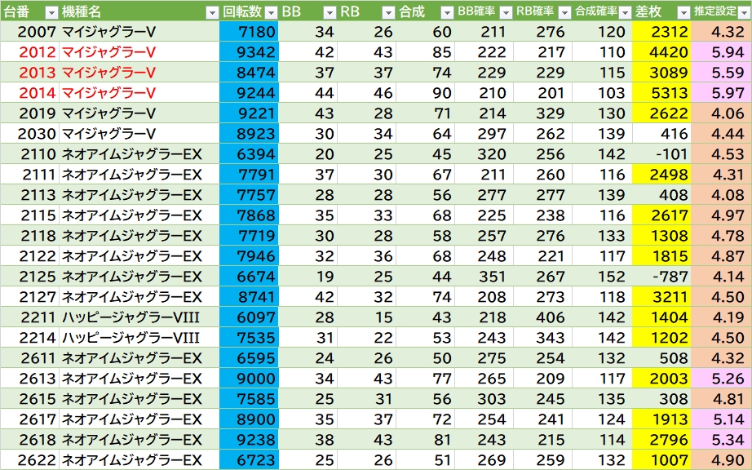Open the 合成確率 filter dropdown
Image resolution: width=752 pixels, height=470 pixels.
click(x=623, y=12)
